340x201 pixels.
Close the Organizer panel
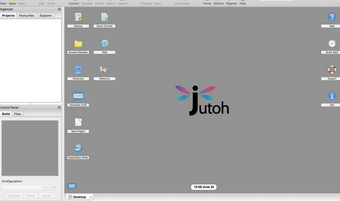click(59, 9)
